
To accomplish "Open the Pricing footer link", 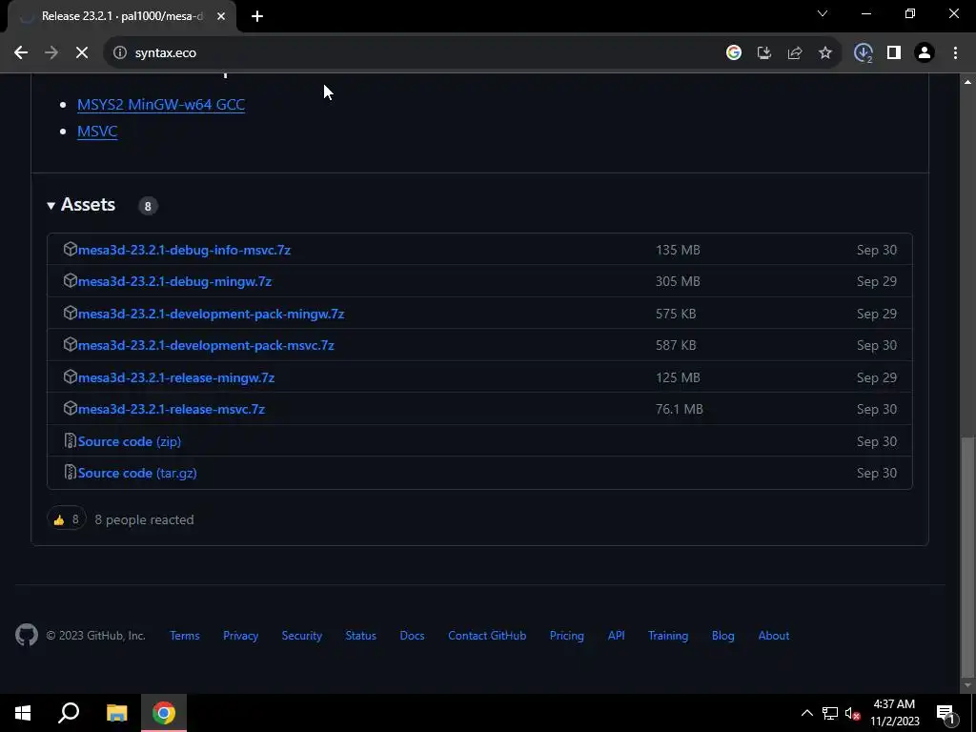I will pyautogui.click(x=567, y=636).
